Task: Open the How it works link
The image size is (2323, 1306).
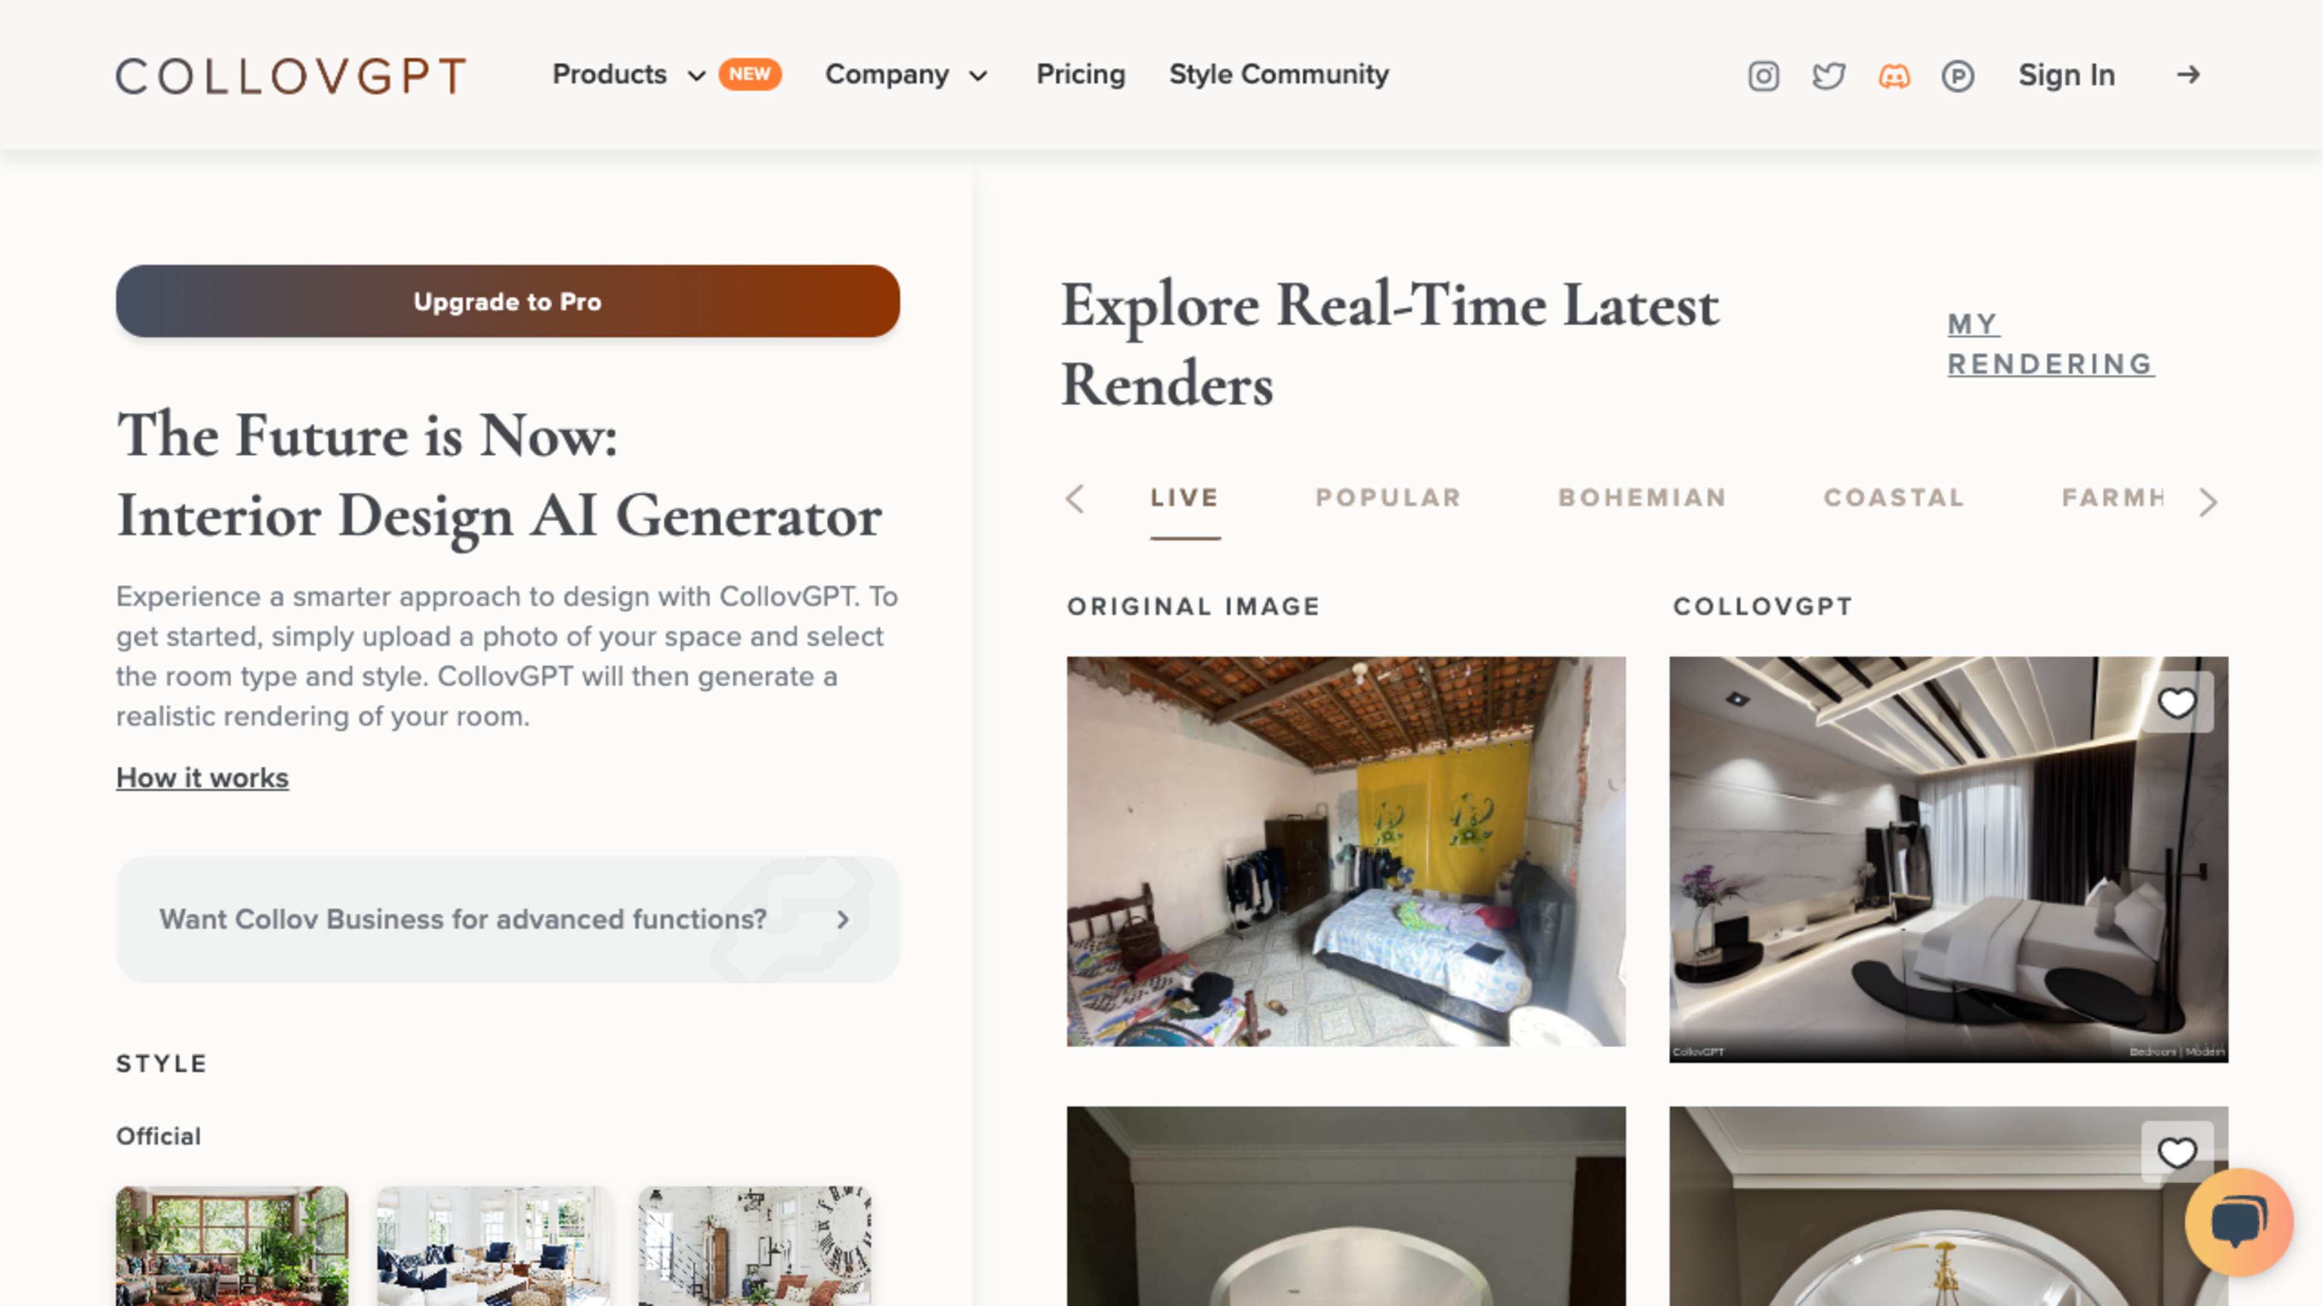Action: 203,778
